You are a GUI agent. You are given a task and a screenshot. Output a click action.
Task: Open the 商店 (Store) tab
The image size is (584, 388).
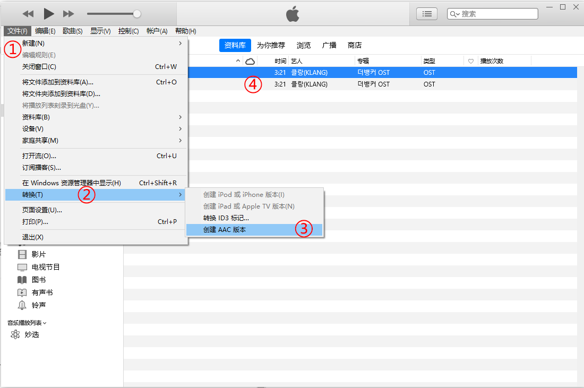point(355,45)
